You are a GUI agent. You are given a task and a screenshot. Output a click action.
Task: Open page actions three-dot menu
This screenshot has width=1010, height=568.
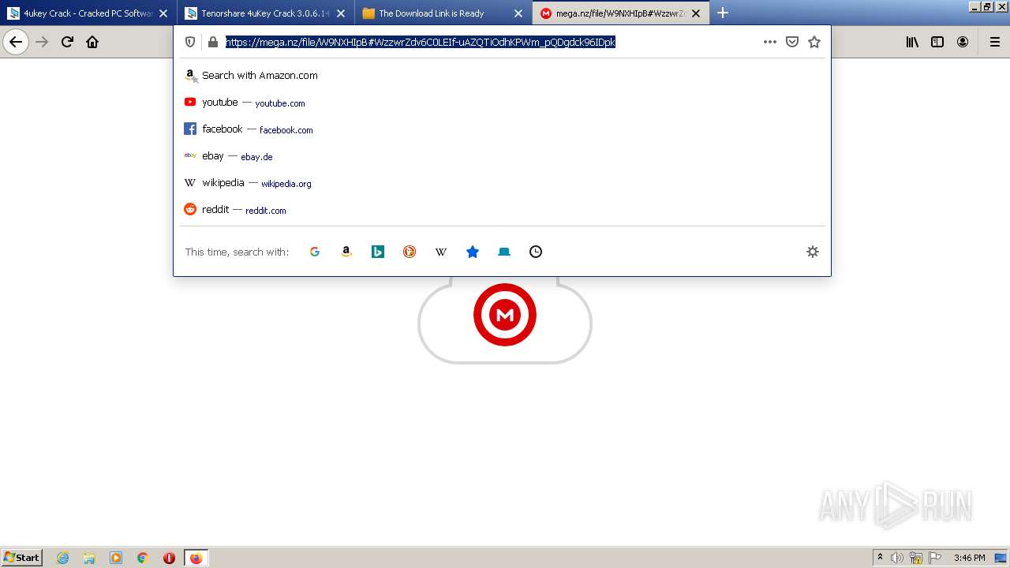click(770, 42)
